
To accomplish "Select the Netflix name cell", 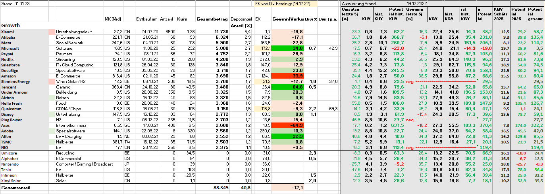I will click(24, 59).
